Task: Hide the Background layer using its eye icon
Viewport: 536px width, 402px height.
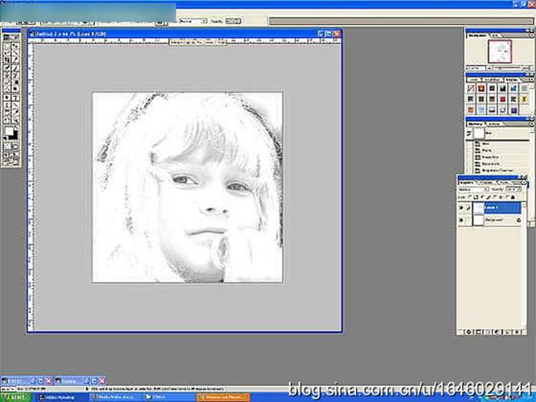Action: (x=461, y=220)
